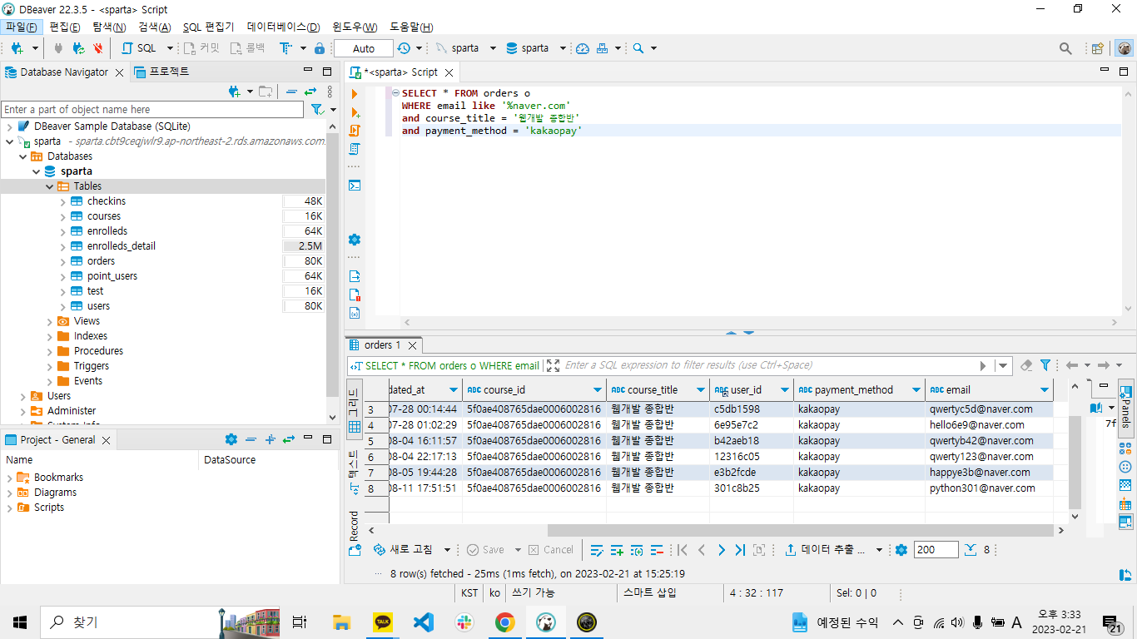Open the SQL button dropdown arrow

pos(170,48)
